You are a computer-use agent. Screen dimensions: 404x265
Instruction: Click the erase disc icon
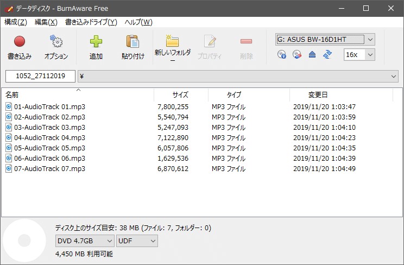pyautogui.click(x=297, y=54)
